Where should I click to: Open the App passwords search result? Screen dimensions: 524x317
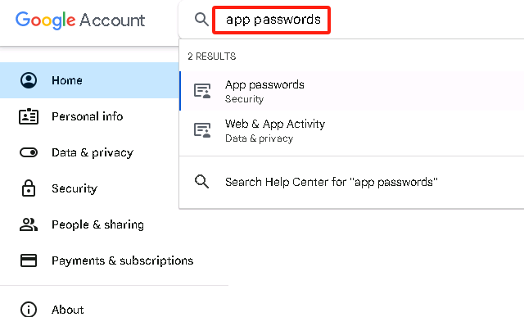coord(351,91)
